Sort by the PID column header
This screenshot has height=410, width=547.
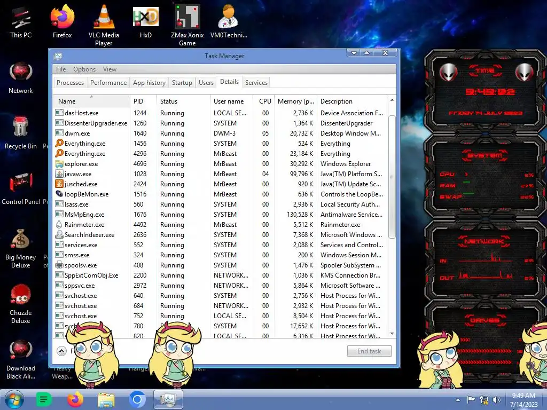(x=143, y=101)
